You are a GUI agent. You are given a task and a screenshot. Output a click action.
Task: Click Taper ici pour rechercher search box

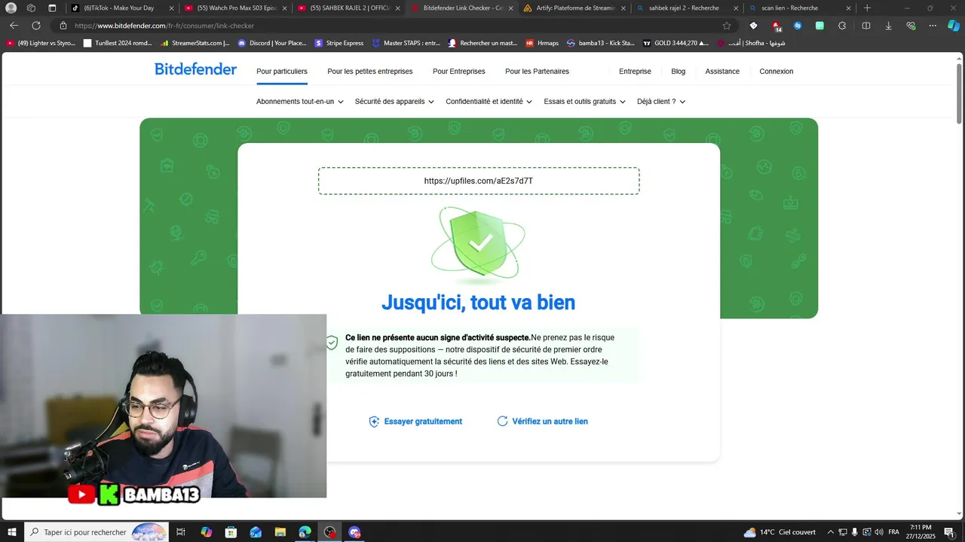pyautogui.click(x=96, y=532)
